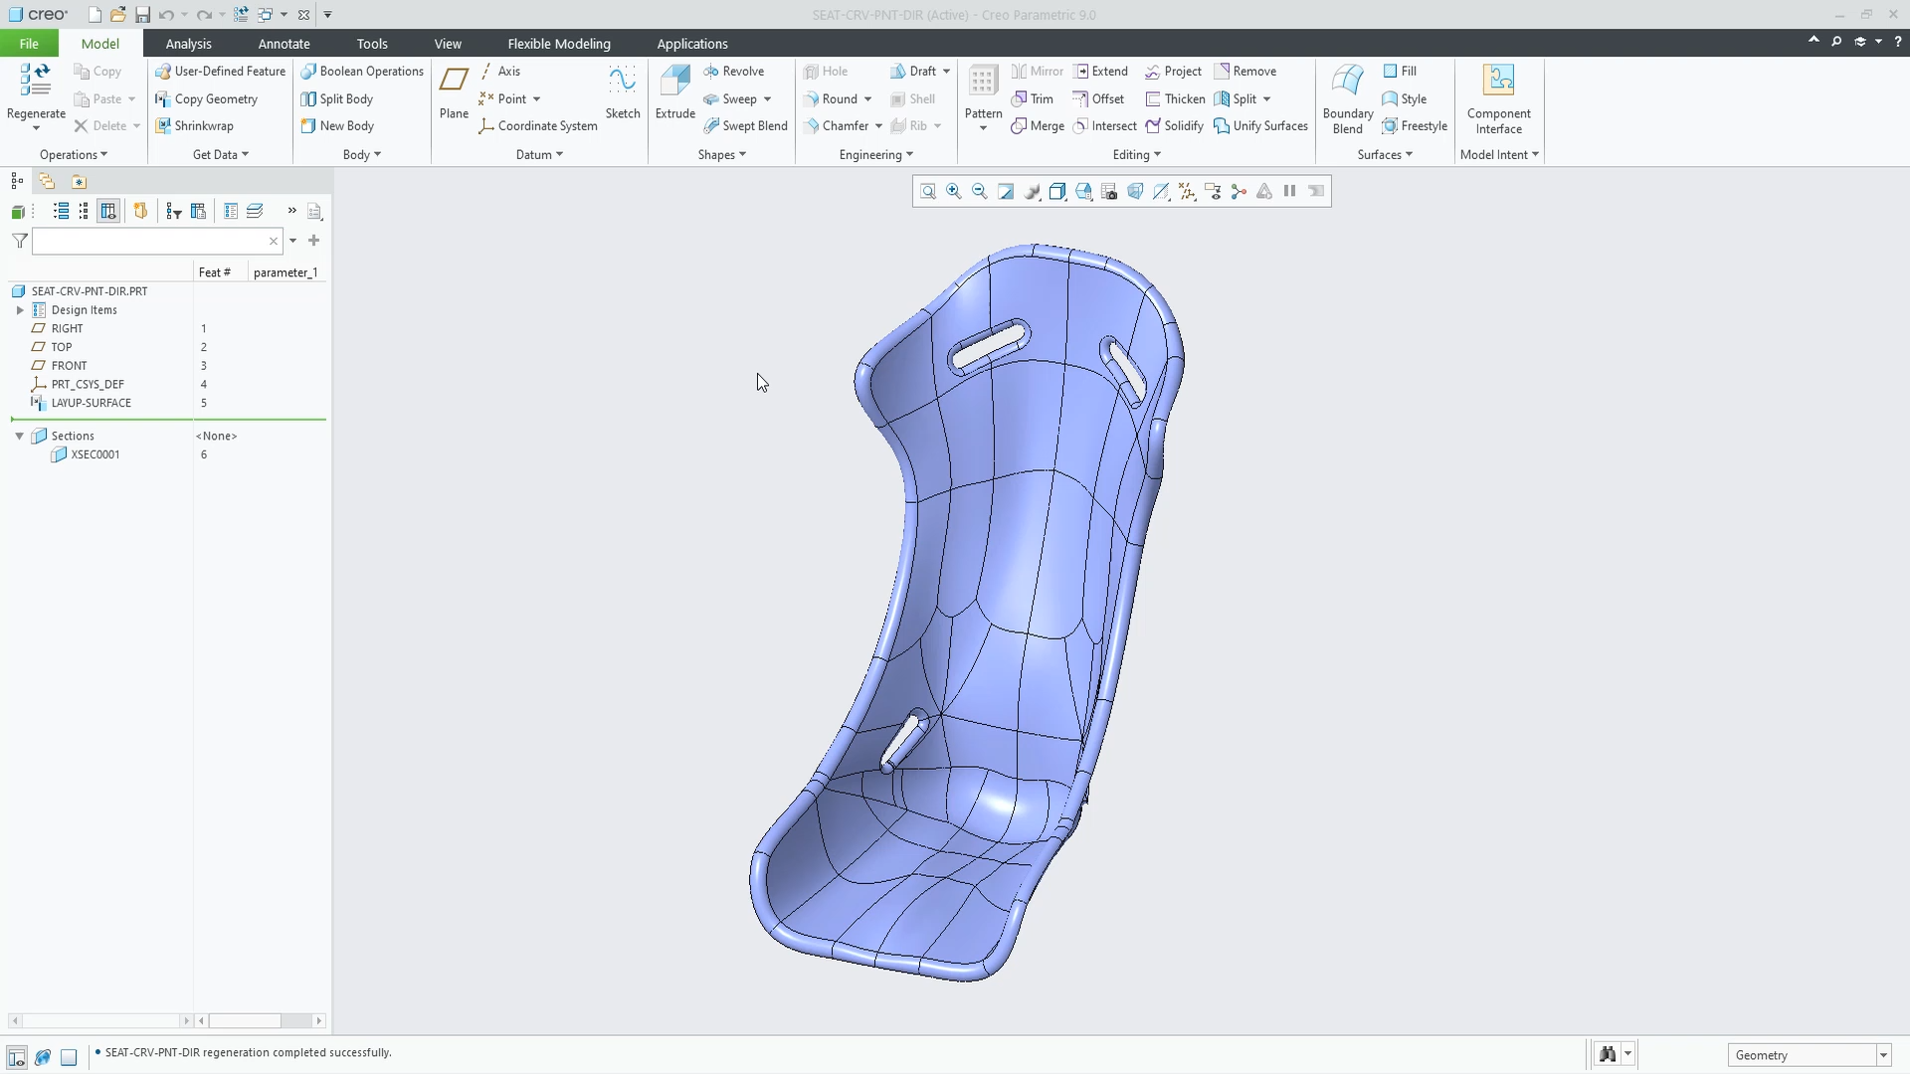Click the Swept Blend button
The height and width of the screenshot is (1074, 1910).
(x=745, y=125)
